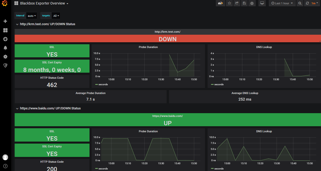Click the 8 months SSL Cert Expiry value

click(52, 70)
